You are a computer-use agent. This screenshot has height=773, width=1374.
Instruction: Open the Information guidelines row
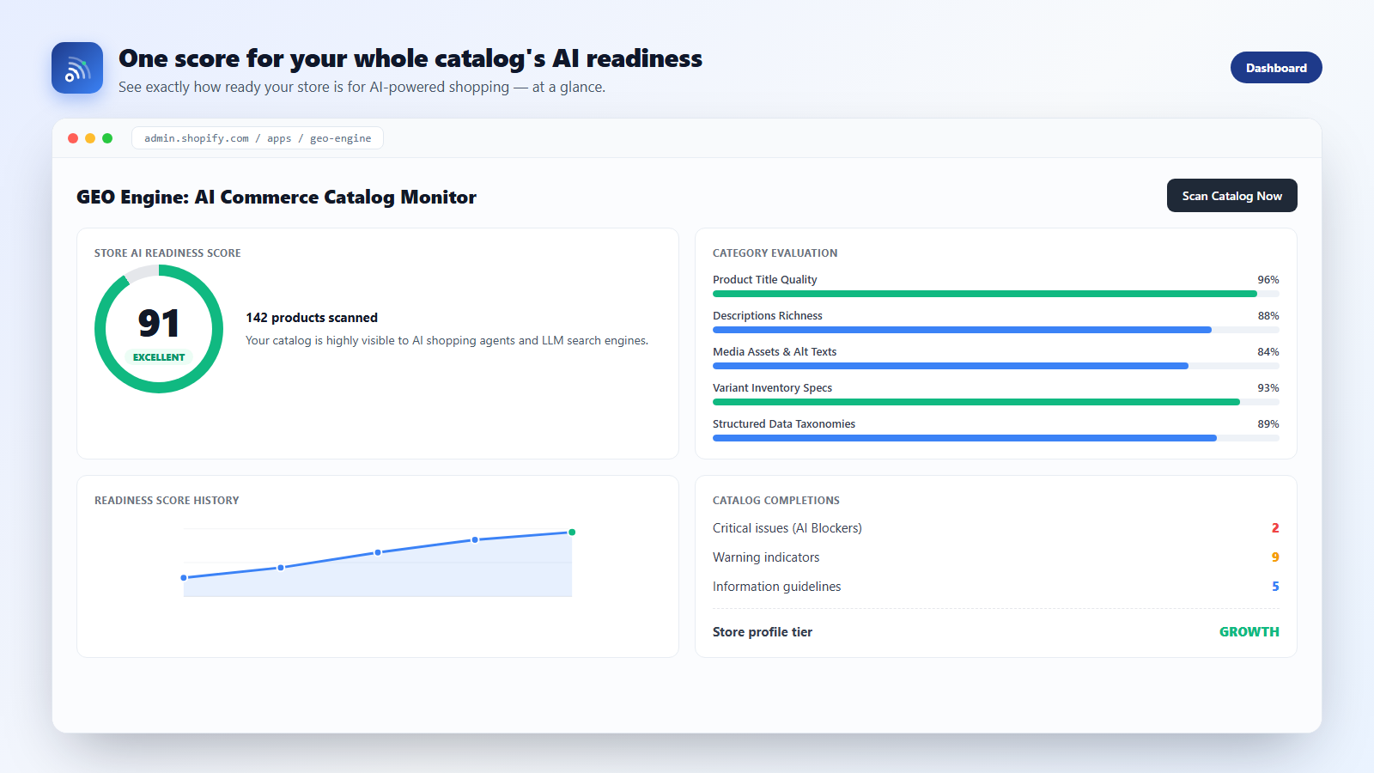[x=996, y=587]
